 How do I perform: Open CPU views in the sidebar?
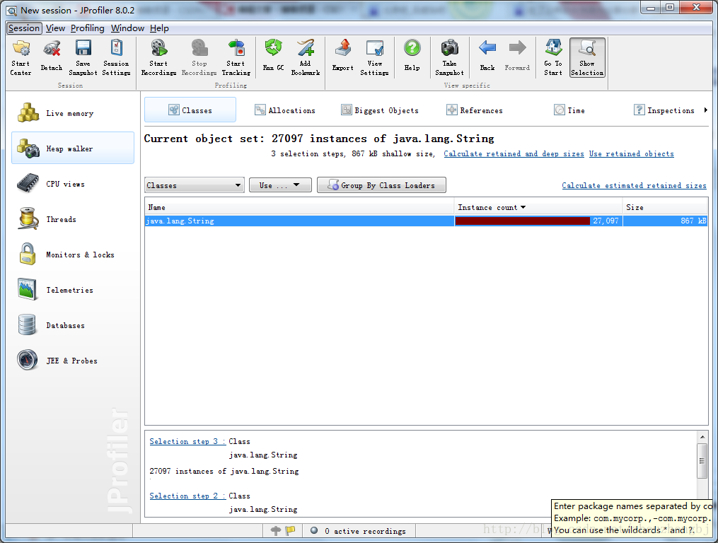73,184
